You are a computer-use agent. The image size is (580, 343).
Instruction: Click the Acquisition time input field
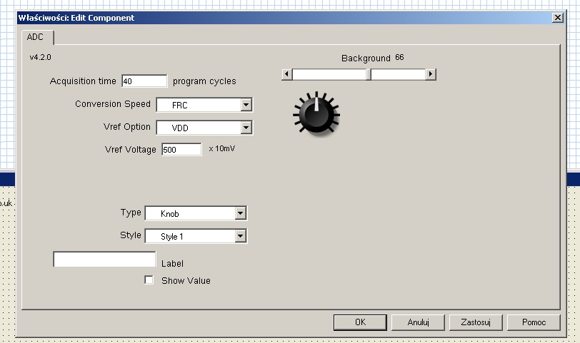pos(144,81)
